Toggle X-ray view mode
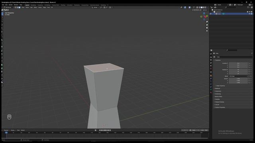The height and width of the screenshot is (143, 255). tap(197, 8)
